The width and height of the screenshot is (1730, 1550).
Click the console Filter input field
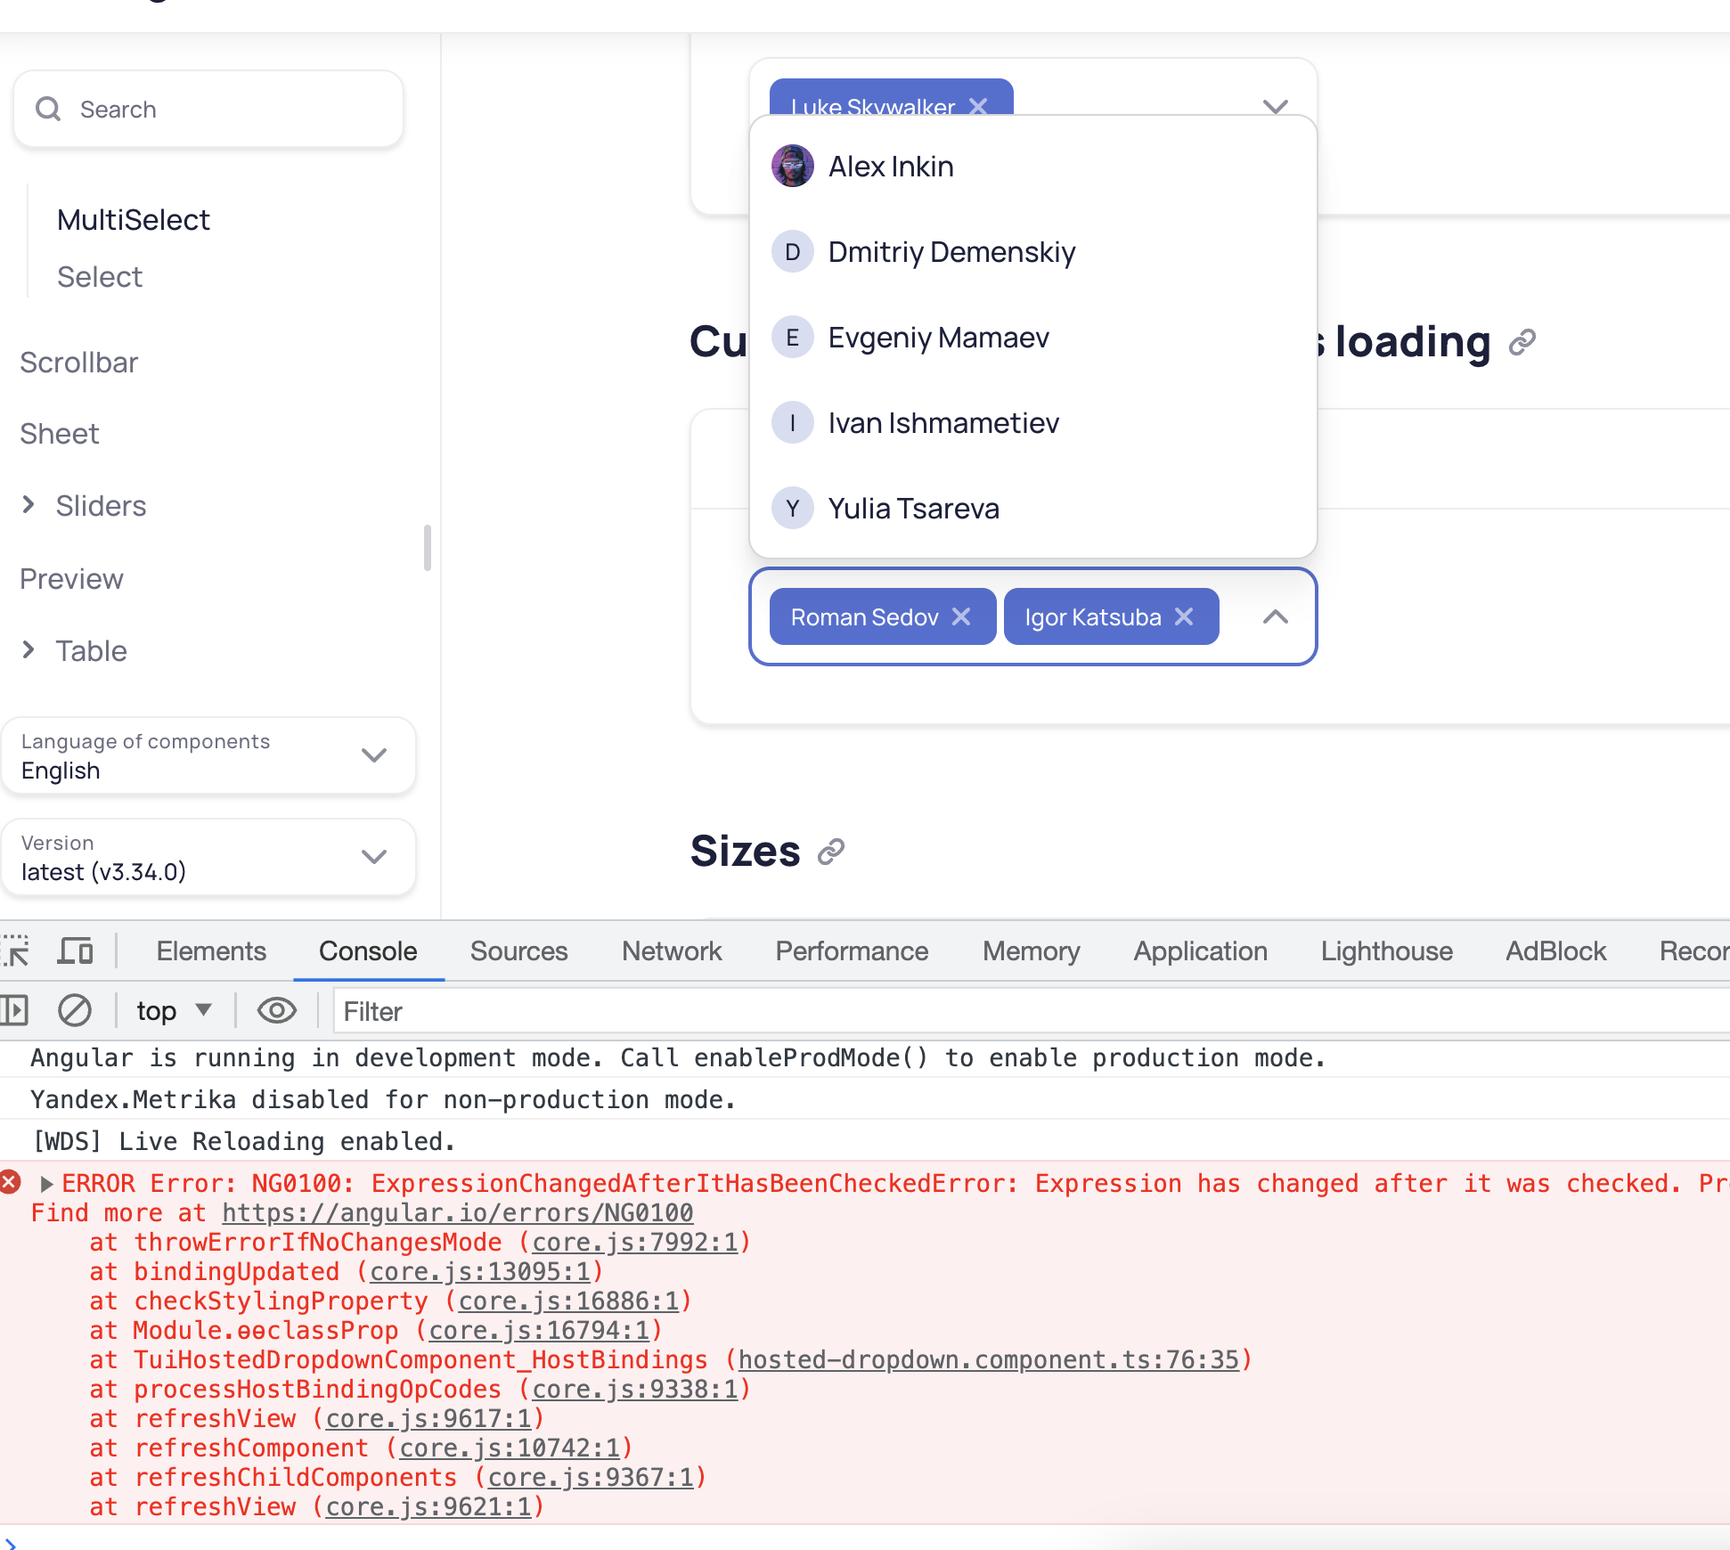[535, 1011]
